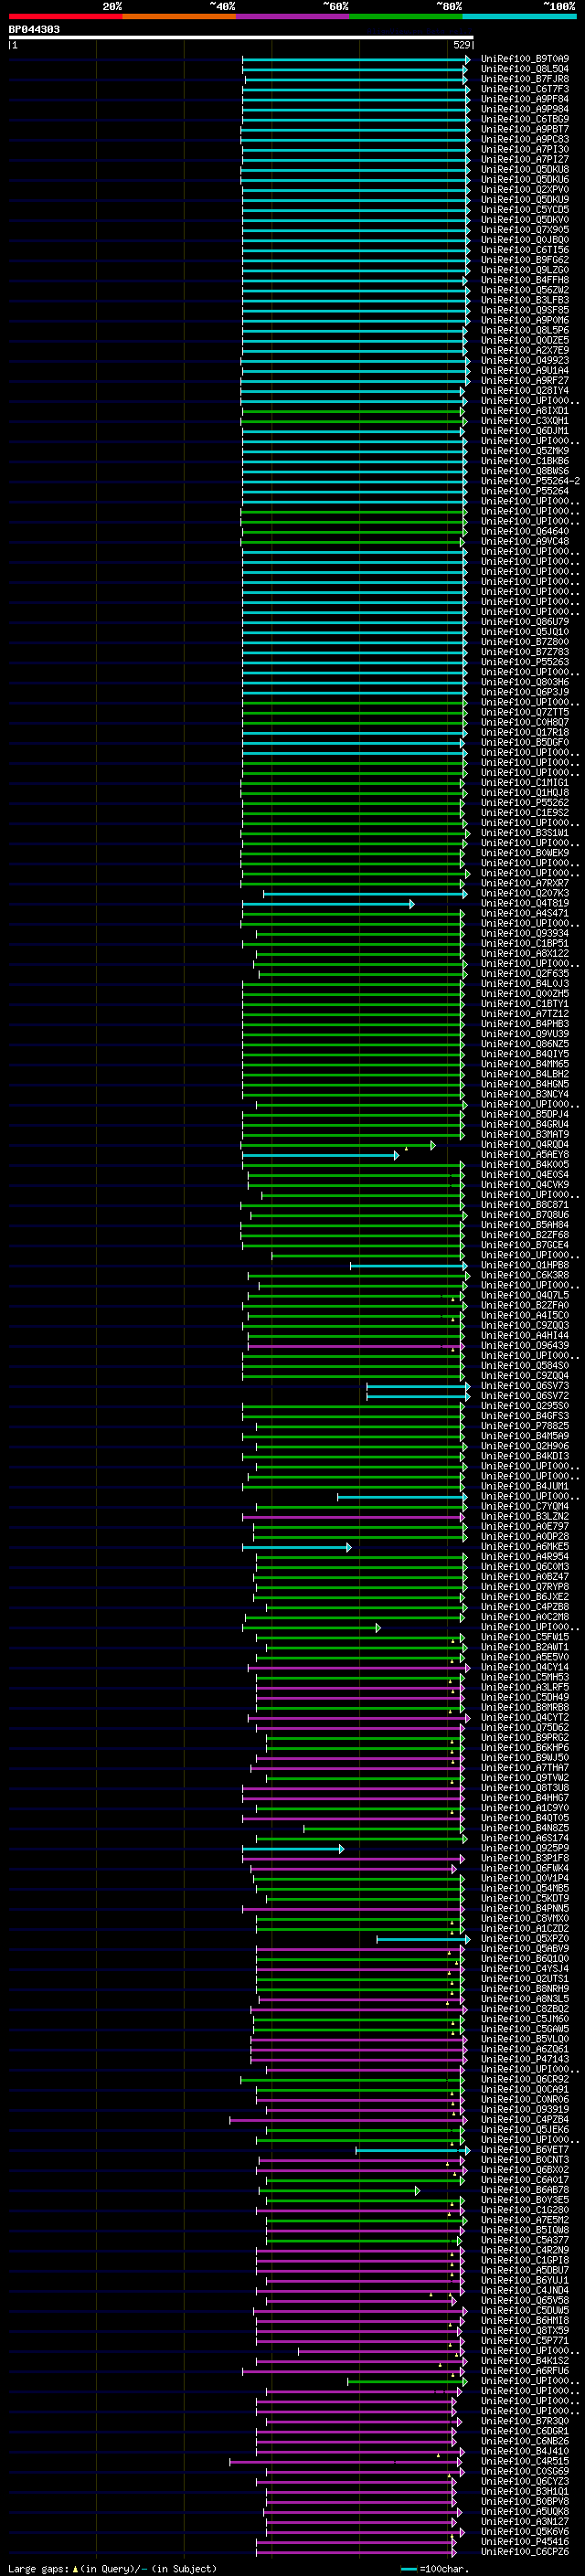Select hit UniRef100_Q6SV73
The image size is (585, 2576).
point(525,1386)
